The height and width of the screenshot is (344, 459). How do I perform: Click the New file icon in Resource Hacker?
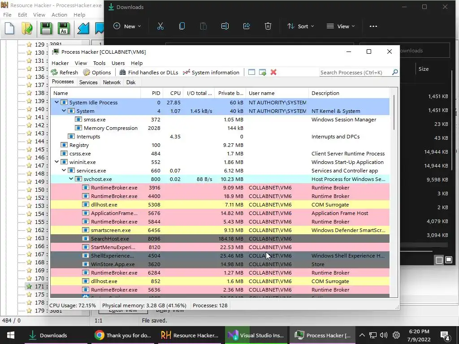10,28
